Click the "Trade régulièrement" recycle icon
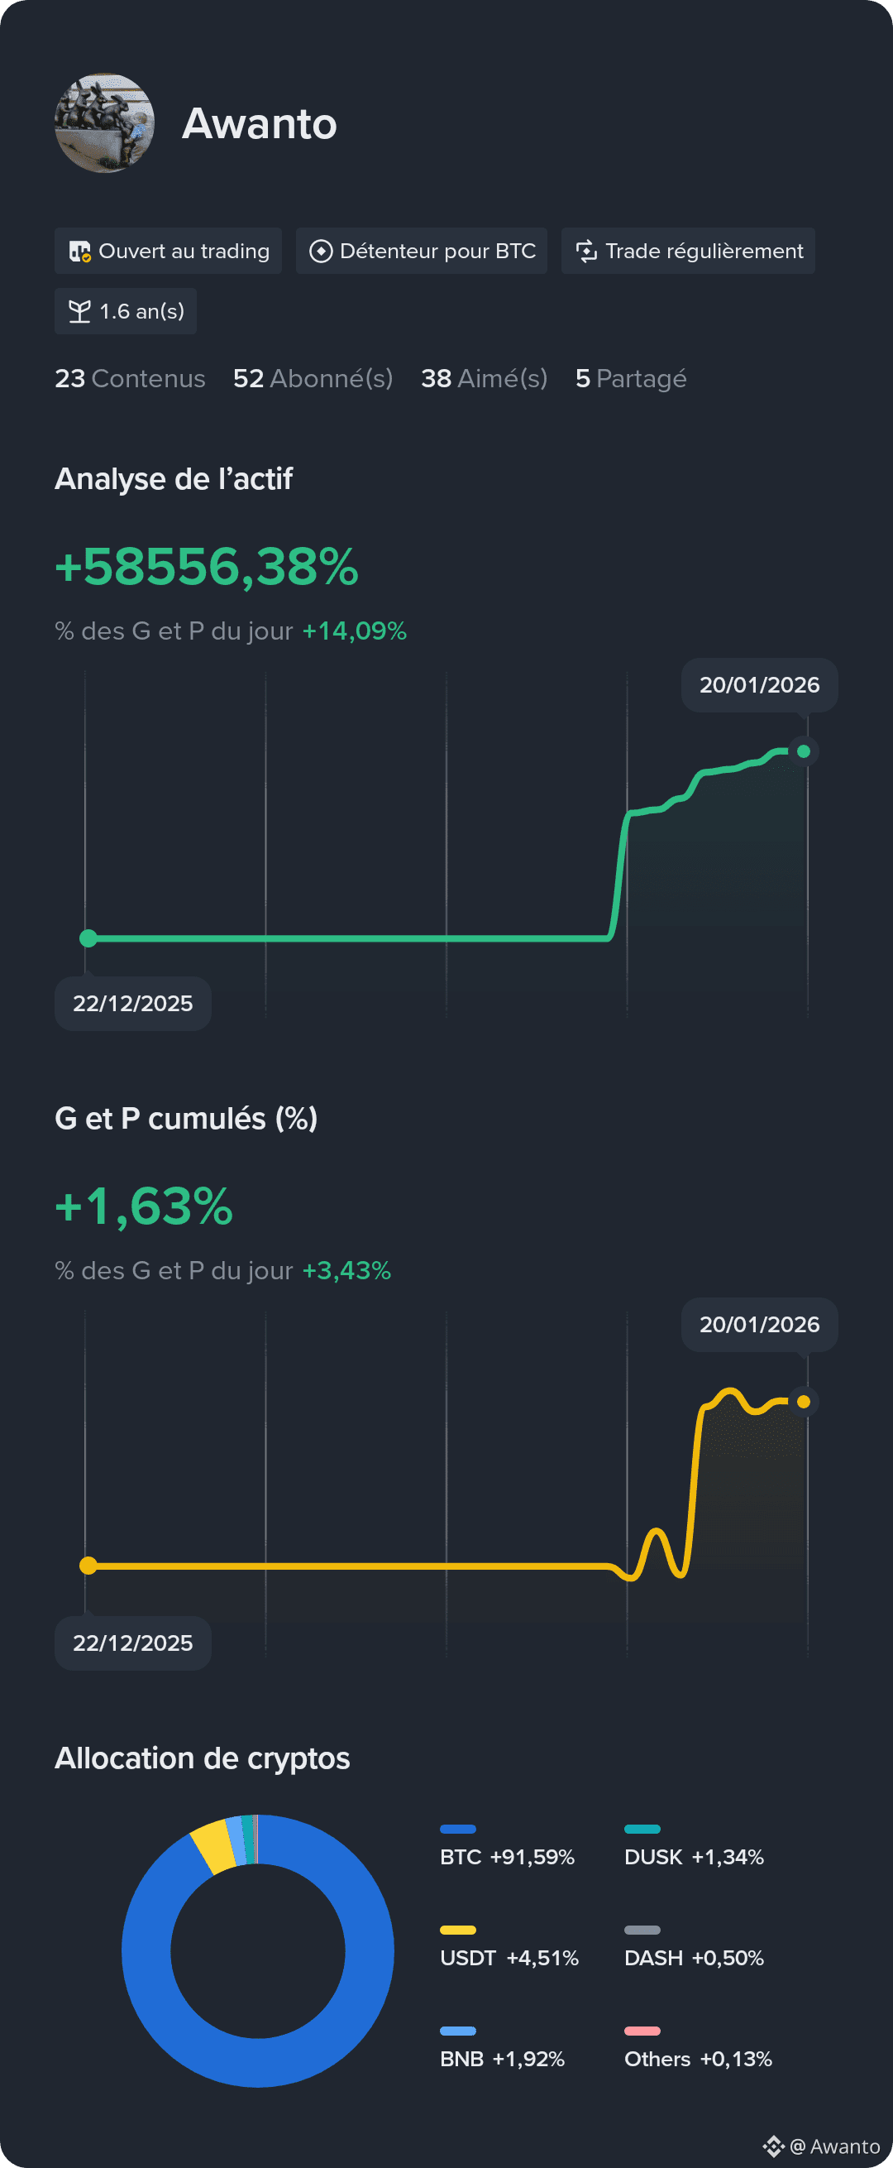This screenshot has width=893, height=2168. tap(588, 251)
